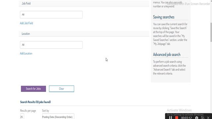Viewport: 212px width, 119px height.
Task: Click the Search for Jobs button
Action: (x=33, y=89)
